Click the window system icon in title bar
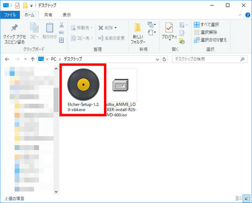Screen dimensions: 252x203 (x=6, y=5)
